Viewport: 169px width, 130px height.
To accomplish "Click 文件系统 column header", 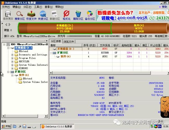I will point(105,45).
